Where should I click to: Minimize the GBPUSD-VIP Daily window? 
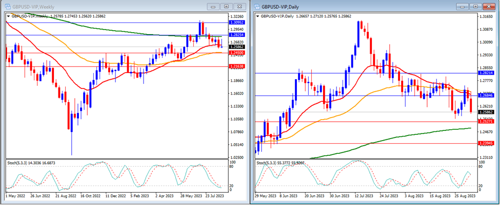click(x=463, y=6)
